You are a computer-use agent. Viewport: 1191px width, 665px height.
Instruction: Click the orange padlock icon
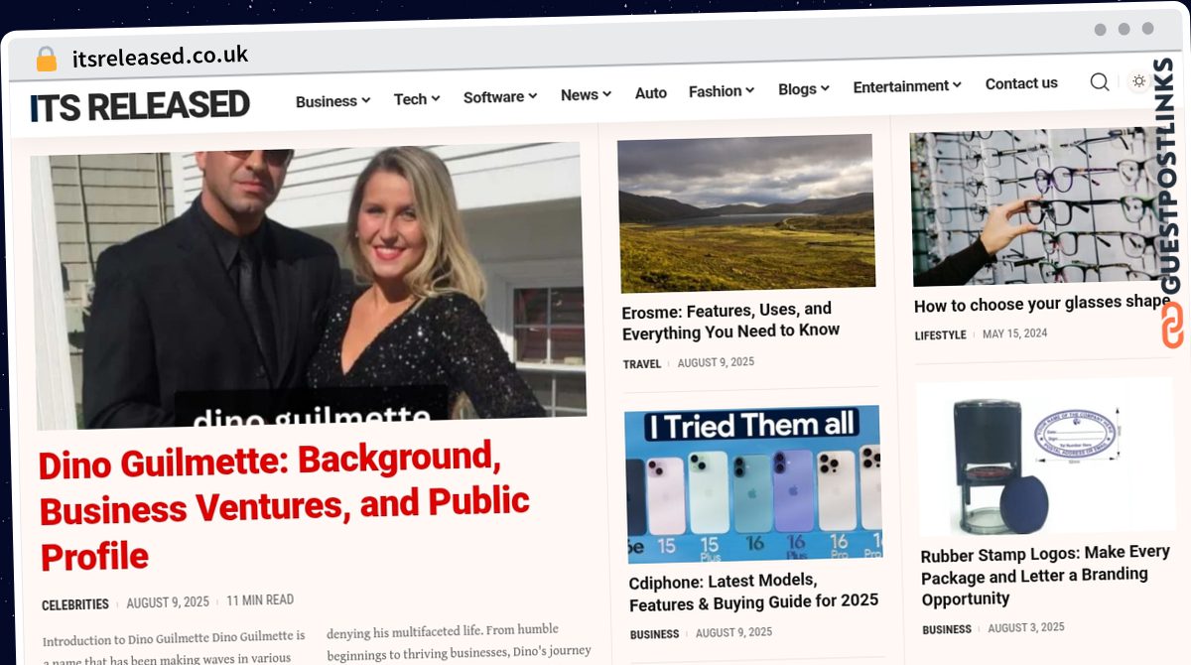(47, 59)
